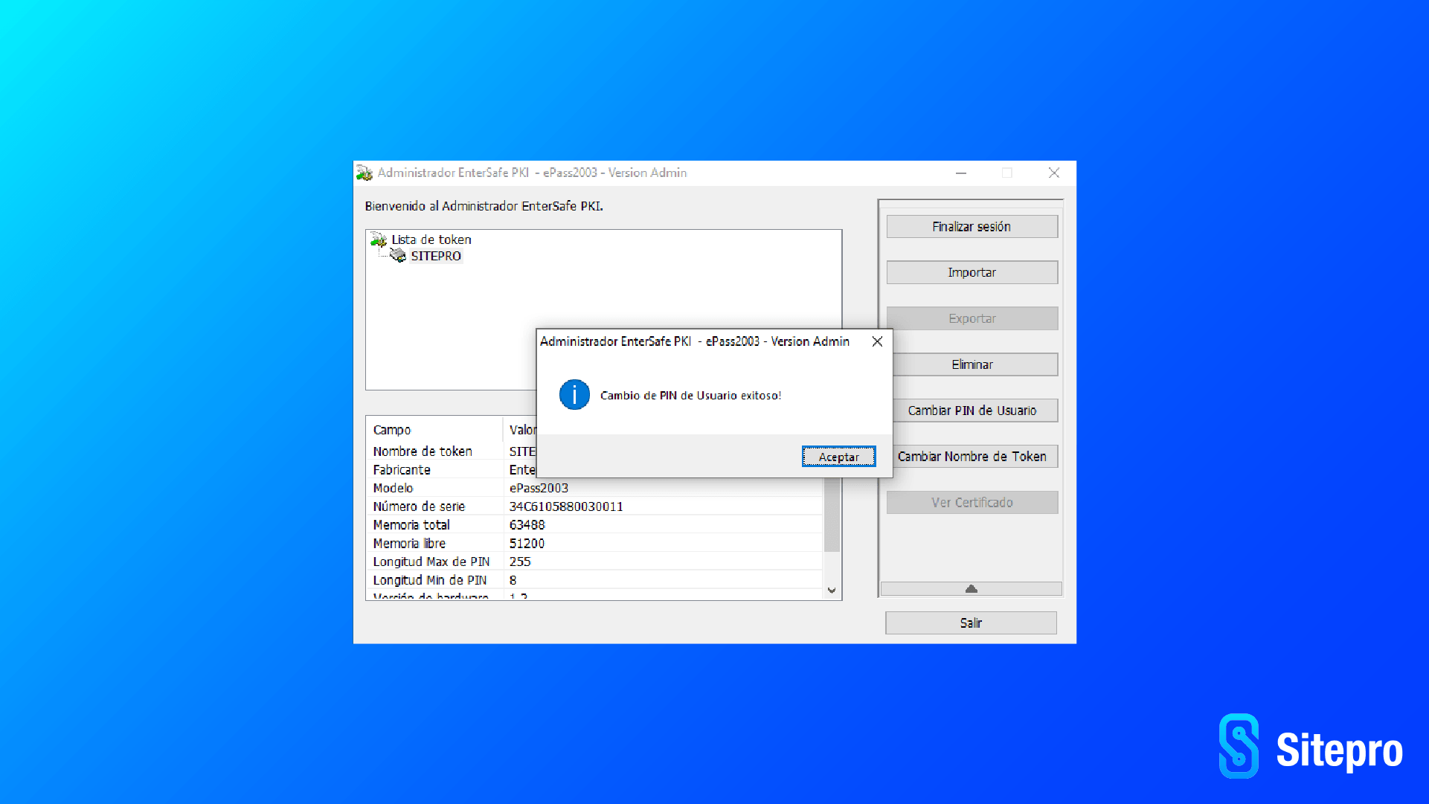
Task: Select the Nombre de token row label
Action: (x=423, y=451)
